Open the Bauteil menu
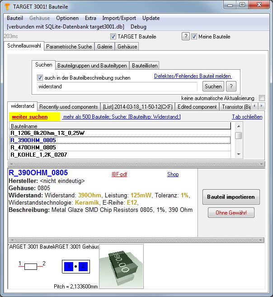The height and width of the screenshot is (297, 273). (15, 18)
